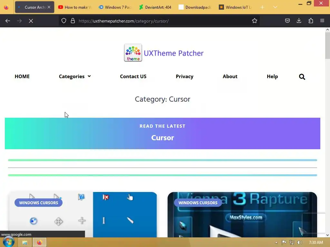Click the site search magnifier icon

302,77
